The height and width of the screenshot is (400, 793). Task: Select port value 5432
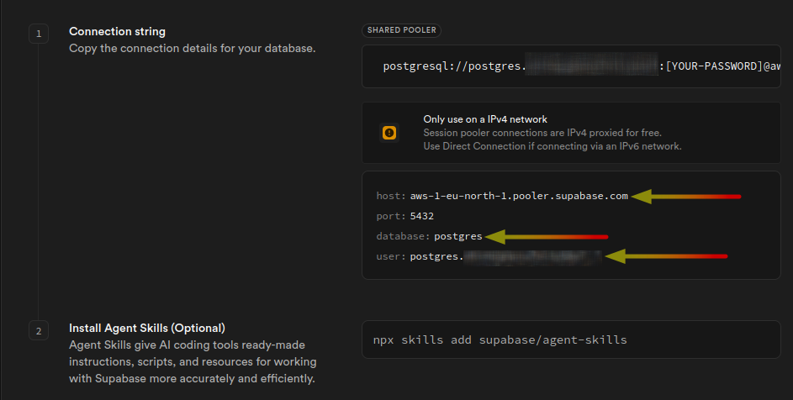click(x=422, y=216)
